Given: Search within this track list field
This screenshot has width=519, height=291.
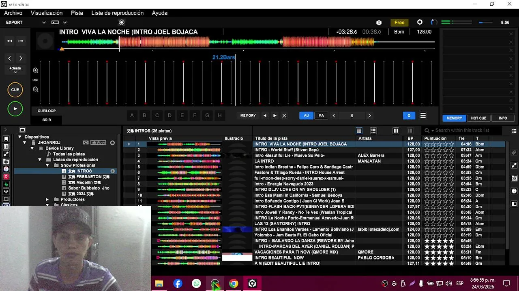Looking at the screenshot, I should click(x=462, y=131).
